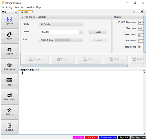Open the Environment settings in sidebar
147x140 pixels.
click(9, 66)
